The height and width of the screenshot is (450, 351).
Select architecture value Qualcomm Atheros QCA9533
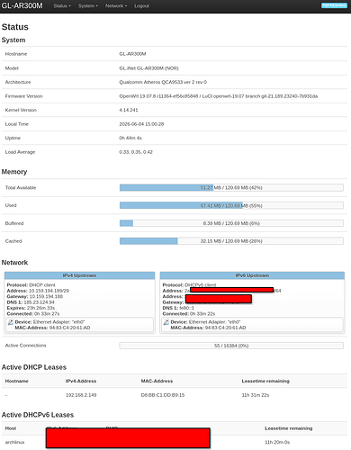tap(163, 82)
